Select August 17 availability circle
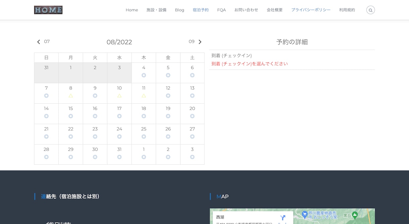This screenshot has height=224, width=409. (119, 116)
